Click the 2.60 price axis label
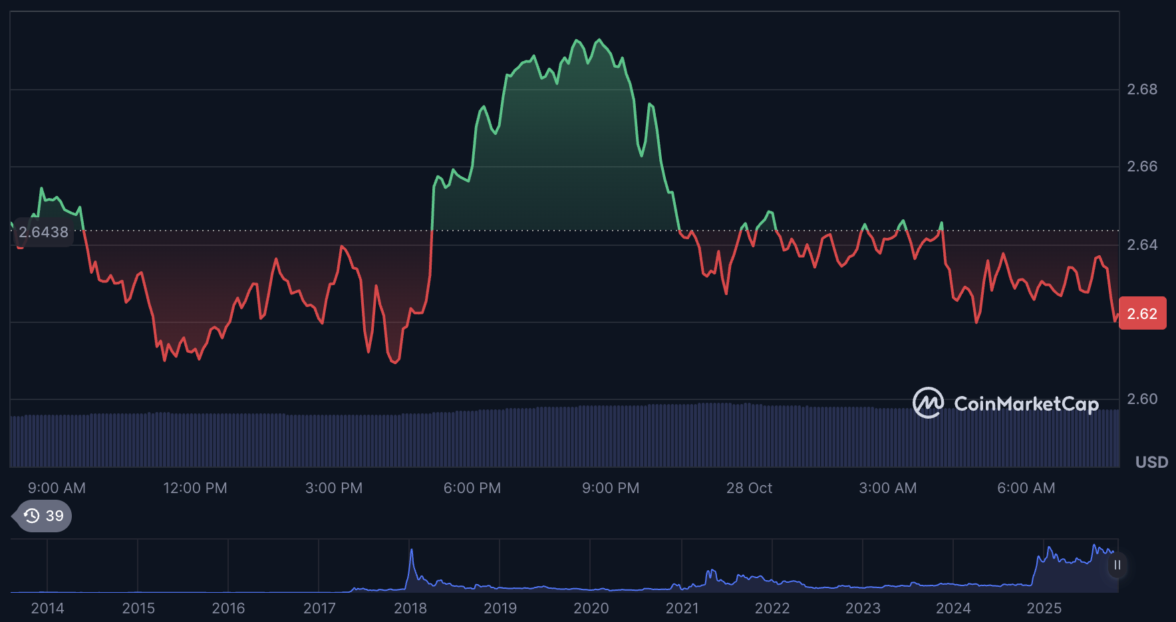This screenshot has height=622, width=1176. tap(1142, 399)
